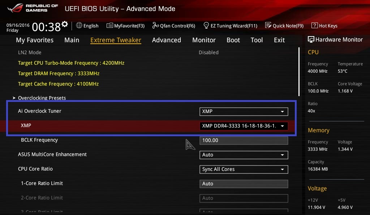Click the BCLK Frequency label
370x215 pixels.
pos(39,140)
